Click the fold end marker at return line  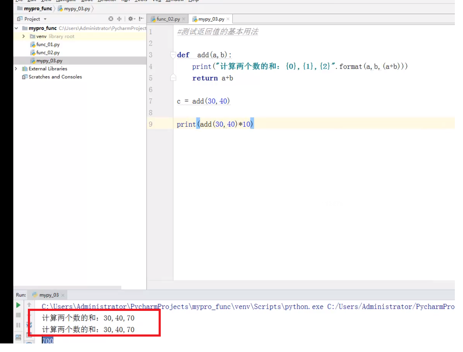[173, 78]
